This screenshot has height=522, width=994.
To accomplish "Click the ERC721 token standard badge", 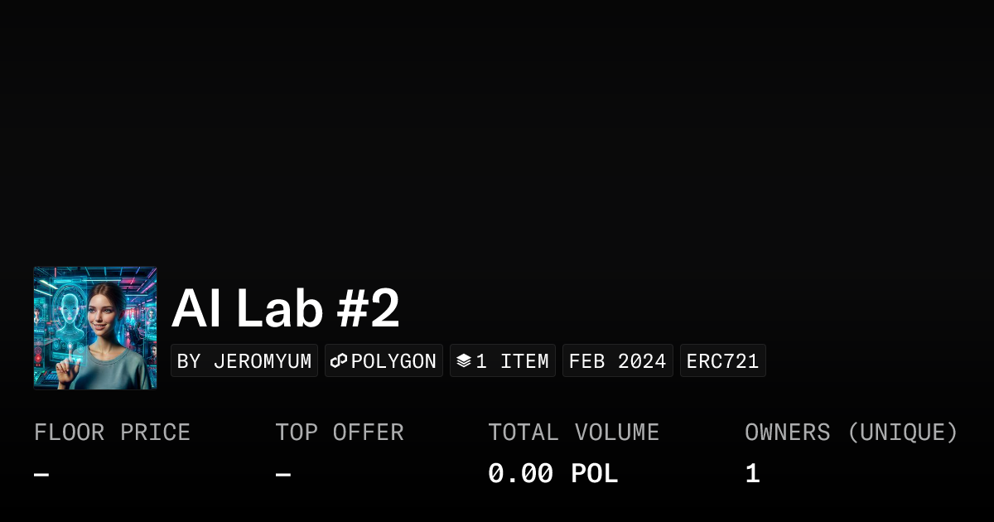I will (x=722, y=361).
